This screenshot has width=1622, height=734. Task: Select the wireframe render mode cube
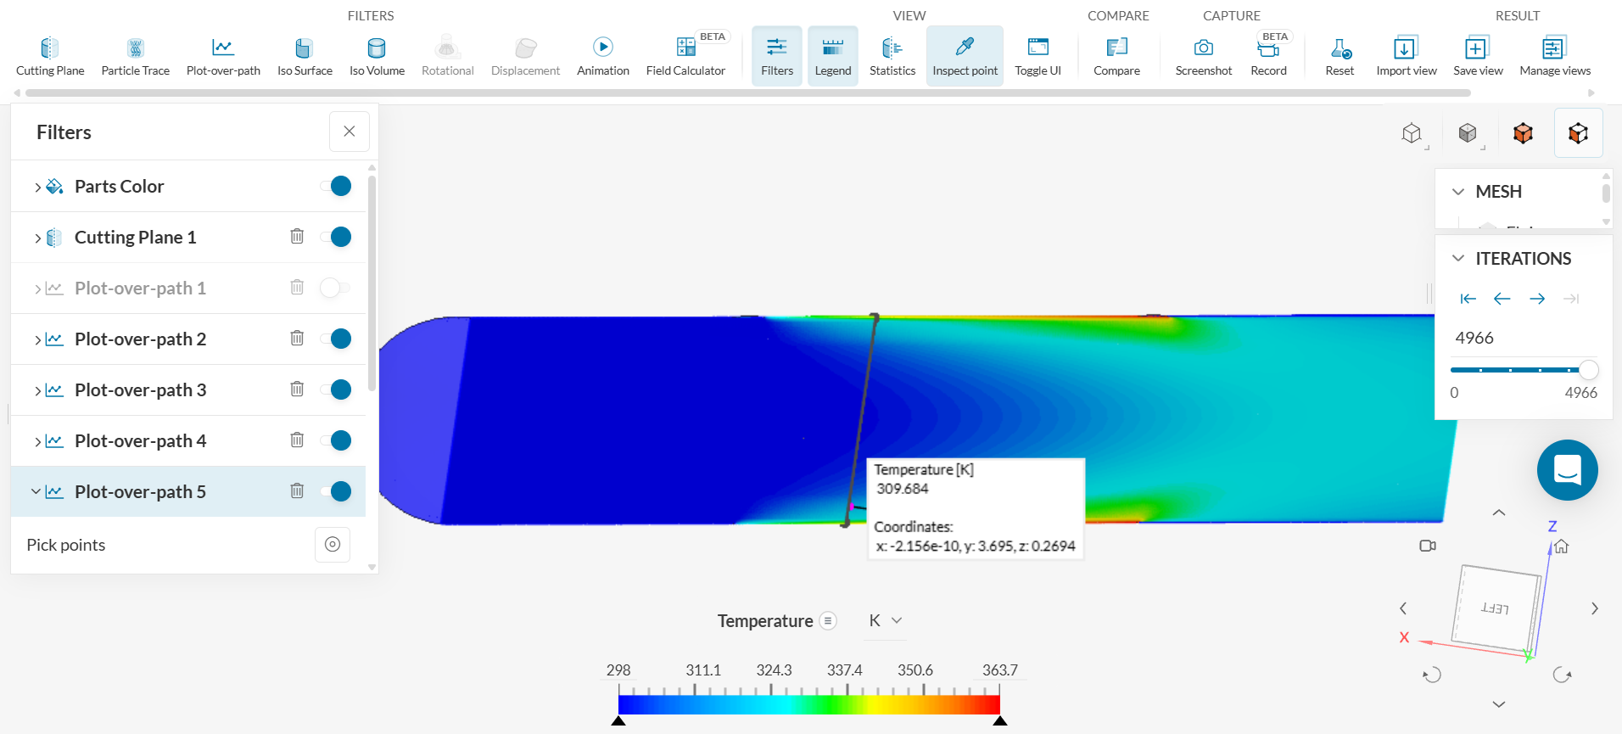click(1412, 133)
